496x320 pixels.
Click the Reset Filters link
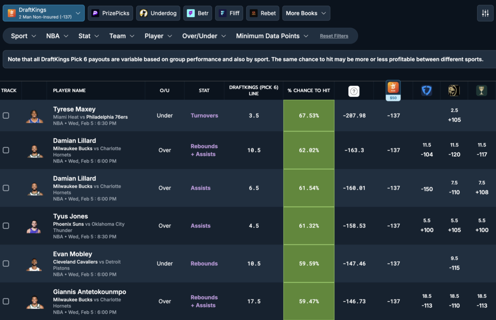point(334,36)
